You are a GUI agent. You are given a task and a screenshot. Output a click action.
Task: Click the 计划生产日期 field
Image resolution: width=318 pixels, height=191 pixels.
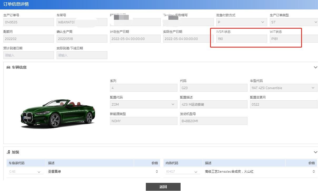[135, 39]
